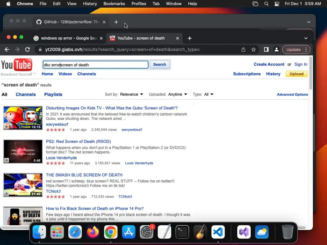Viewport: 327px width, 245px height.
Task: Add PS2 Red Screen video to queue plus icon
Action: [x=6, y=160]
